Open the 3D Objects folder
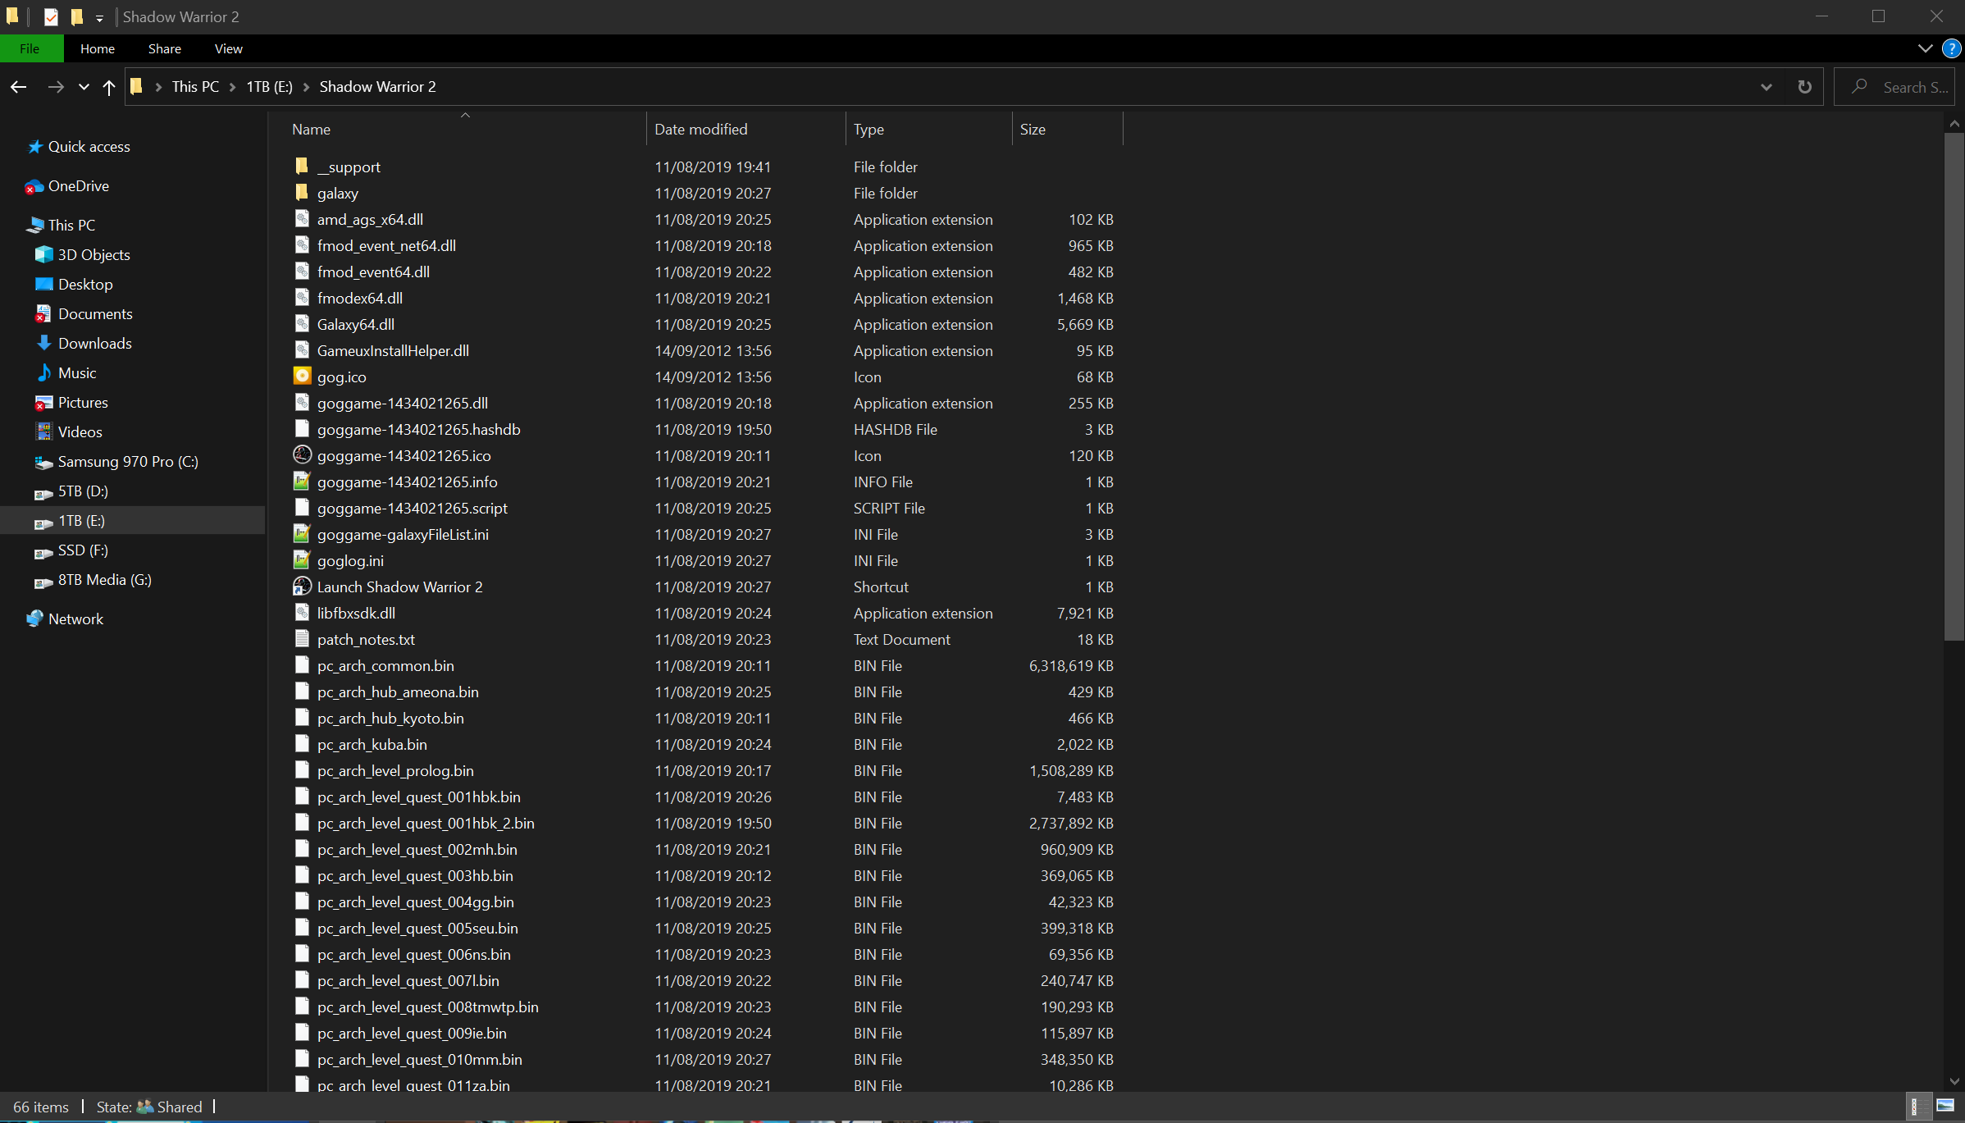This screenshot has height=1123, width=1965. 93,255
